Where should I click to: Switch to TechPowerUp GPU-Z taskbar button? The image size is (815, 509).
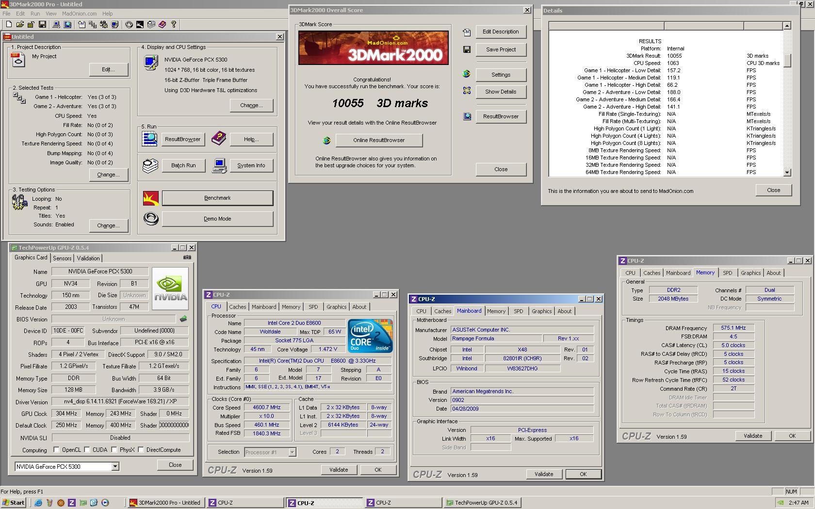(483, 503)
